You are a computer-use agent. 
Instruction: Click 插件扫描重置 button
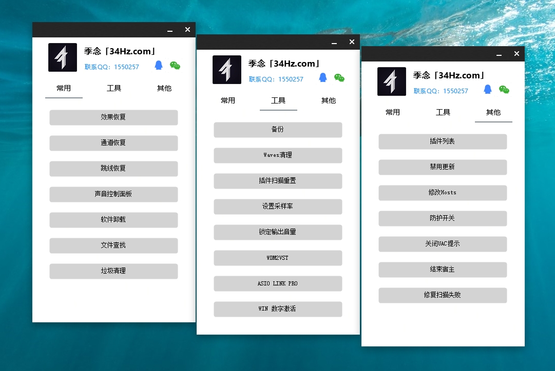tap(278, 181)
